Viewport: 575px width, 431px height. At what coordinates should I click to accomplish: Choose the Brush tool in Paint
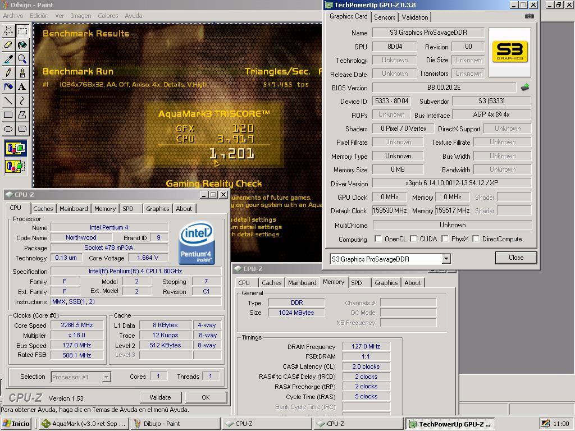[x=22, y=72]
